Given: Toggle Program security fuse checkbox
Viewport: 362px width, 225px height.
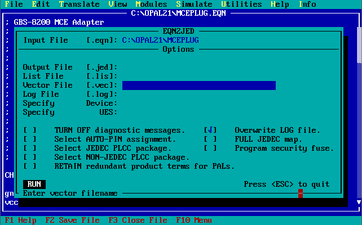Looking at the screenshot, I should coord(210,148).
